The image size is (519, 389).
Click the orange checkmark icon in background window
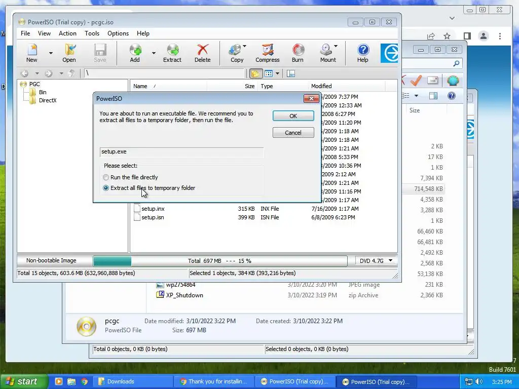(416, 81)
